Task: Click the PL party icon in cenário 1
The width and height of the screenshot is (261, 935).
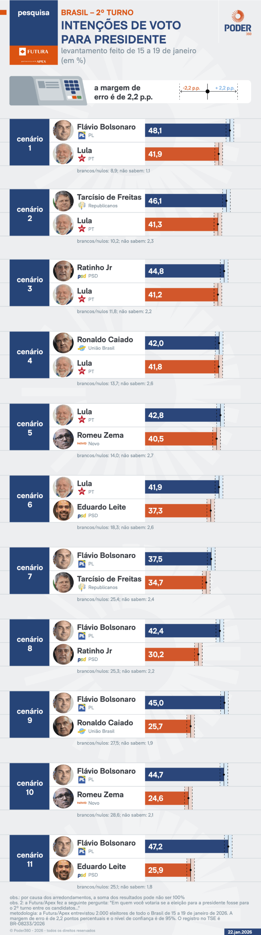Action: click(x=82, y=136)
